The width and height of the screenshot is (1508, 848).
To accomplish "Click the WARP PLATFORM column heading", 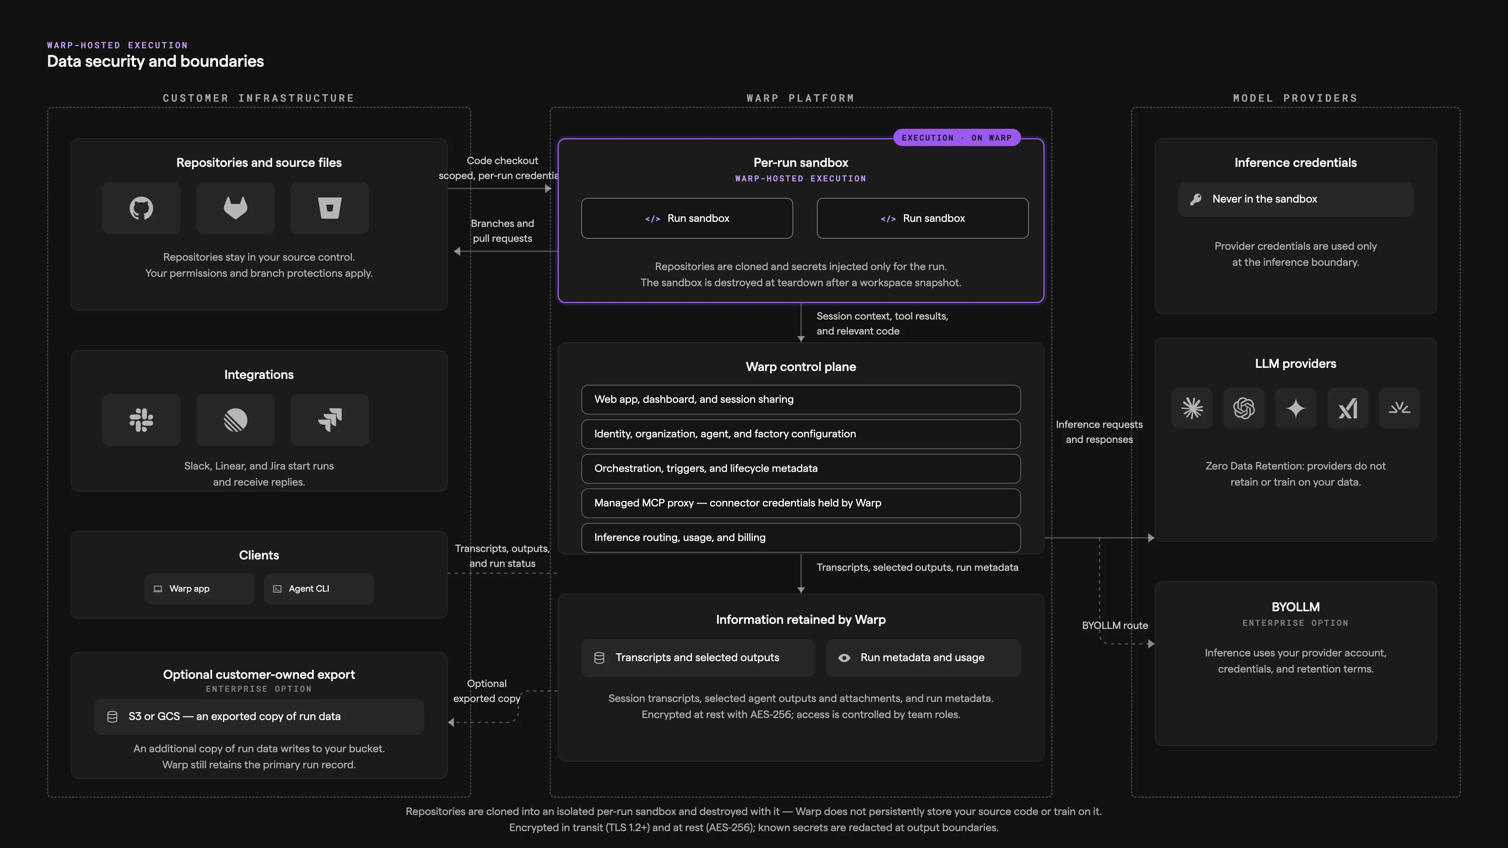I will click(800, 98).
